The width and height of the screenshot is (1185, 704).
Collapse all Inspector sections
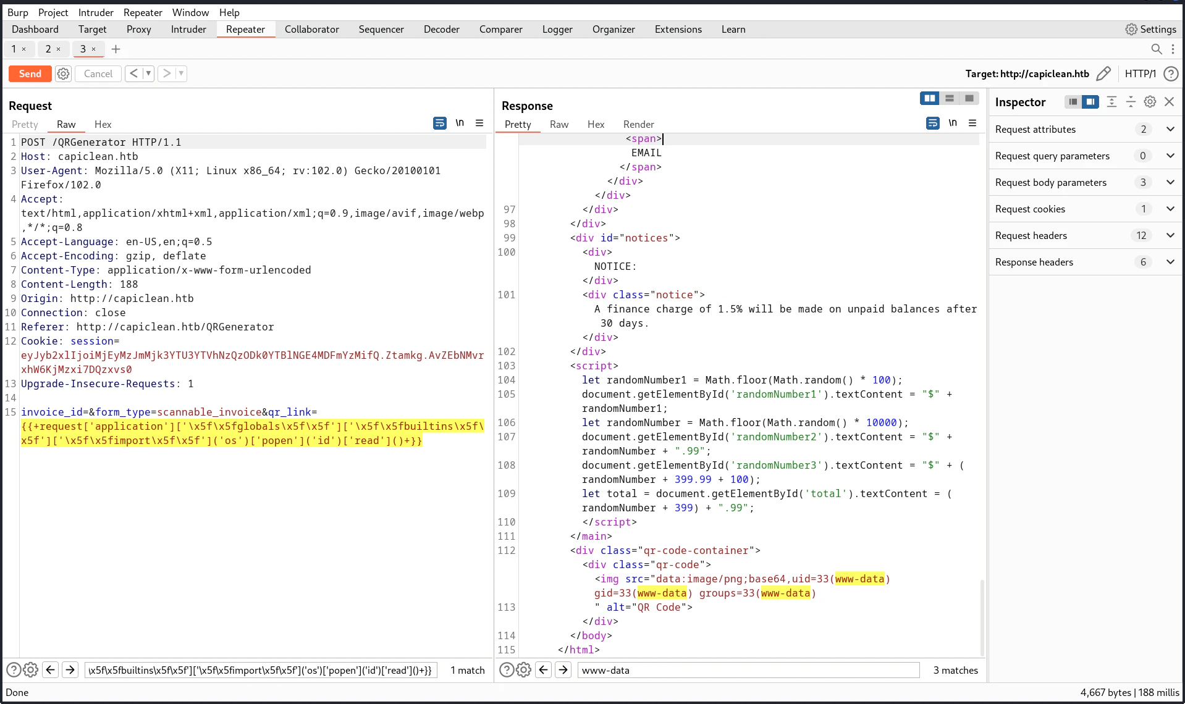pos(1131,102)
